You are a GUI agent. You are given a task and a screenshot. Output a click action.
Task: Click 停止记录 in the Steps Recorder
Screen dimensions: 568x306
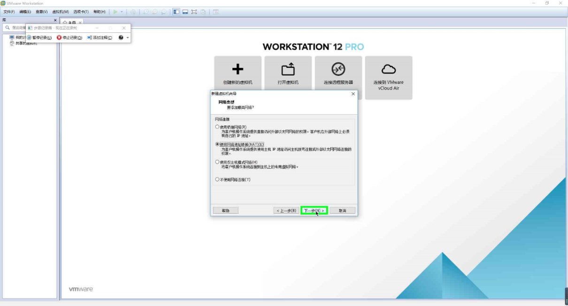pos(69,37)
